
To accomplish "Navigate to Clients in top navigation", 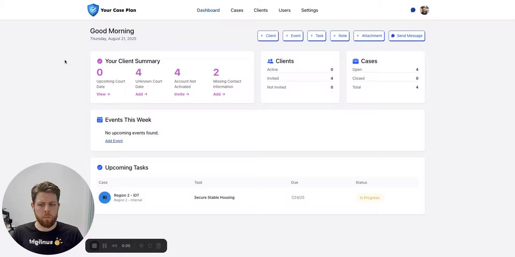I will tap(261, 10).
